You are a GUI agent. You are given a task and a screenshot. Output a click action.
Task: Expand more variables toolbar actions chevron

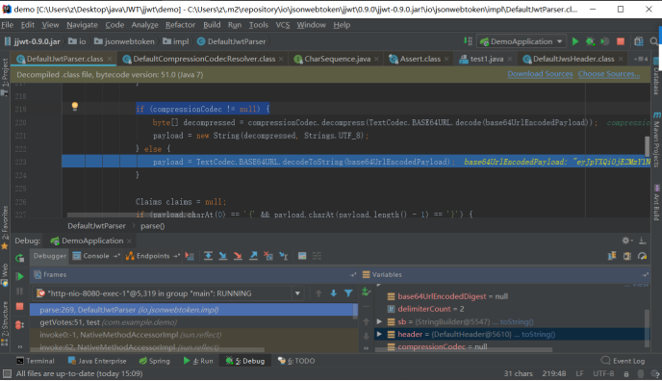coord(366,348)
